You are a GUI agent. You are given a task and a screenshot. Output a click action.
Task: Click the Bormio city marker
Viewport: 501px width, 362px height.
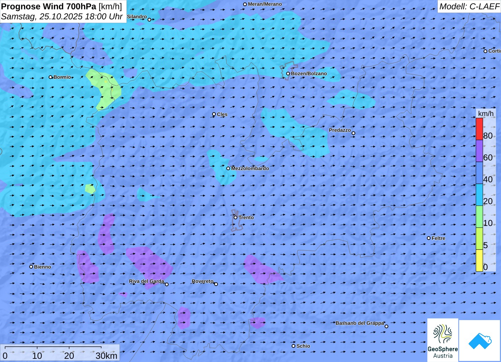coord(50,77)
